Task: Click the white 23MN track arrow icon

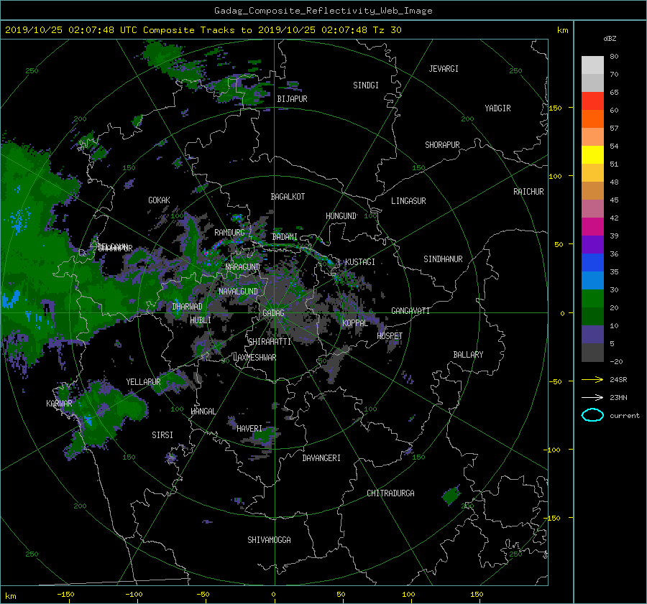Action: [592, 397]
